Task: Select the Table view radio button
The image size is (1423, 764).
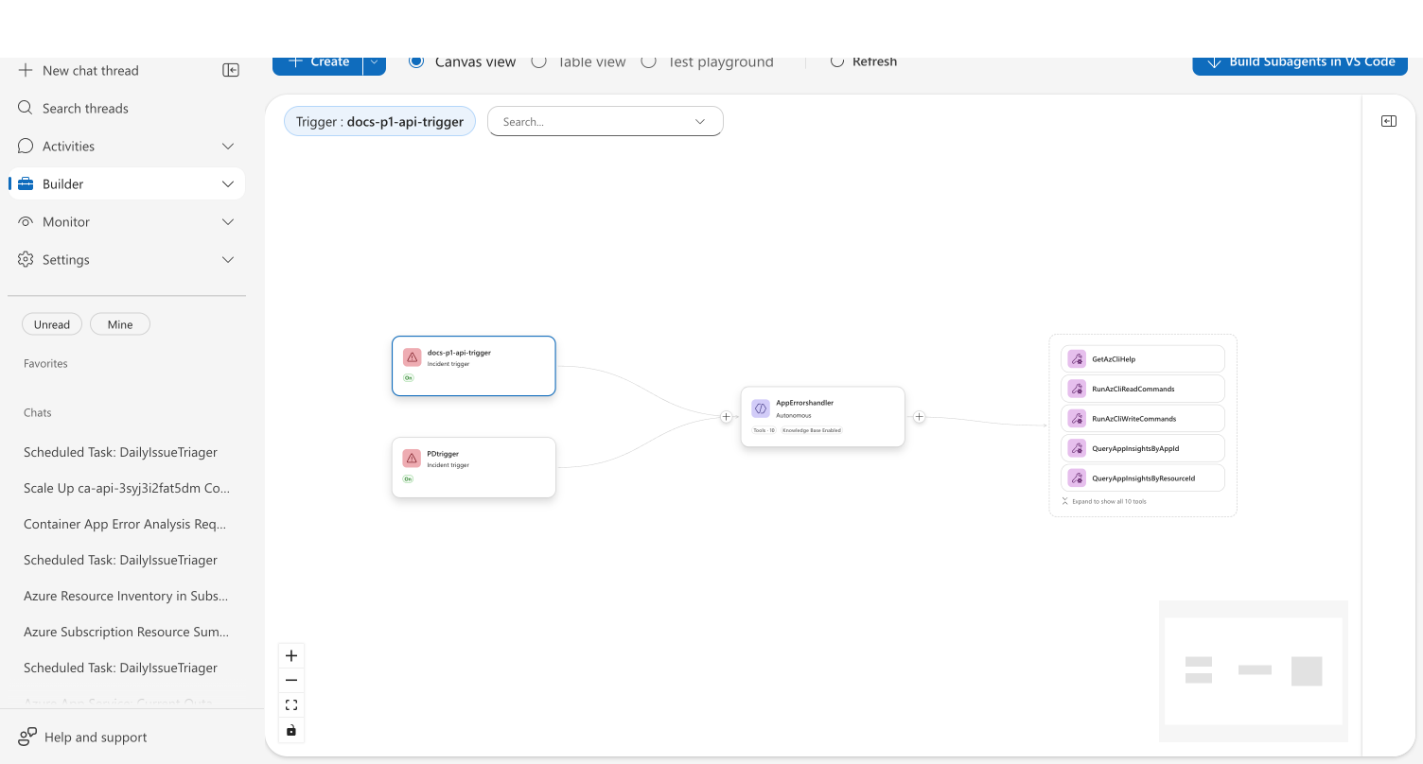Action: click(538, 61)
